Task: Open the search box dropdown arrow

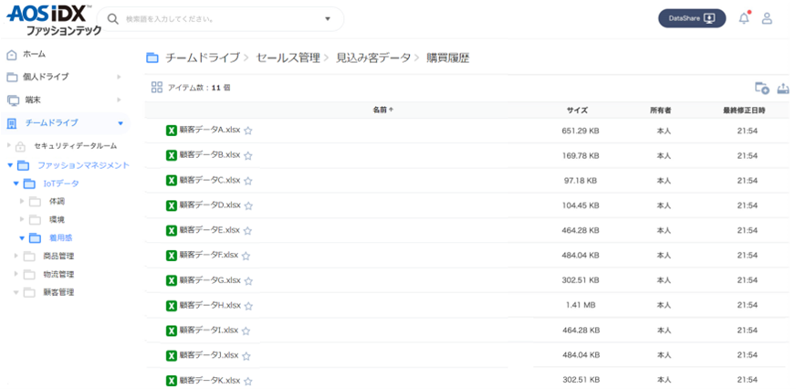Action: pyautogui.click(x=328, y=19)
